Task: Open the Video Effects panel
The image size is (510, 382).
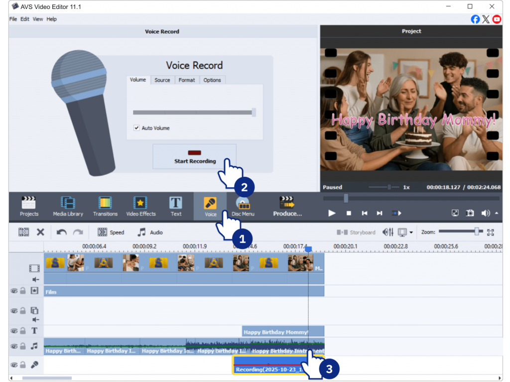Action: click(x=141, y=206)
